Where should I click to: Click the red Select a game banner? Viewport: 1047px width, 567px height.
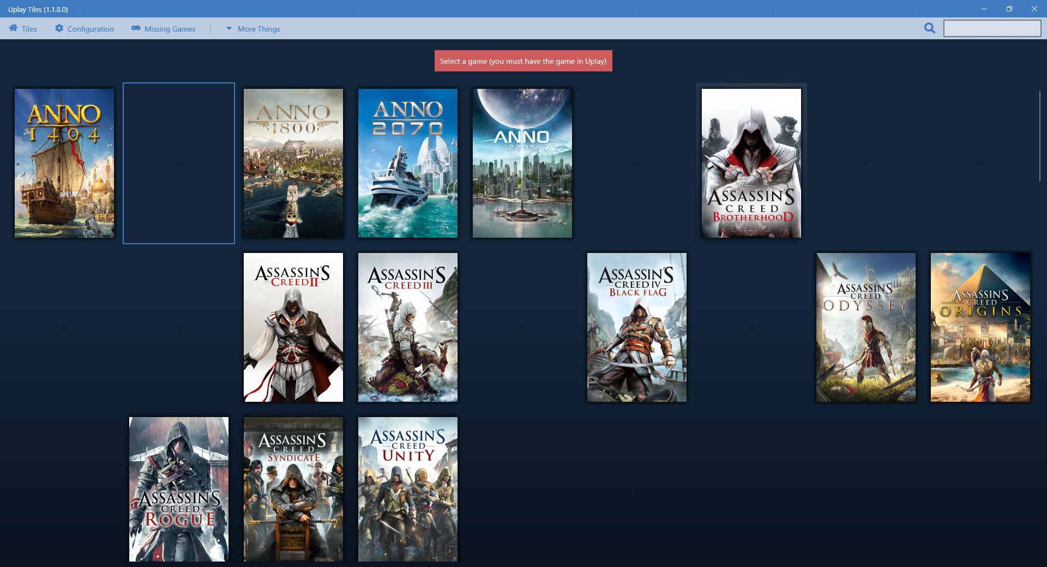click(x=523, y=61)
